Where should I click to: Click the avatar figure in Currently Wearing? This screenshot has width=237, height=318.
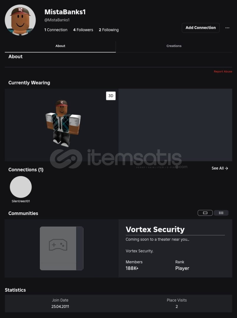(x=63, y=123)
